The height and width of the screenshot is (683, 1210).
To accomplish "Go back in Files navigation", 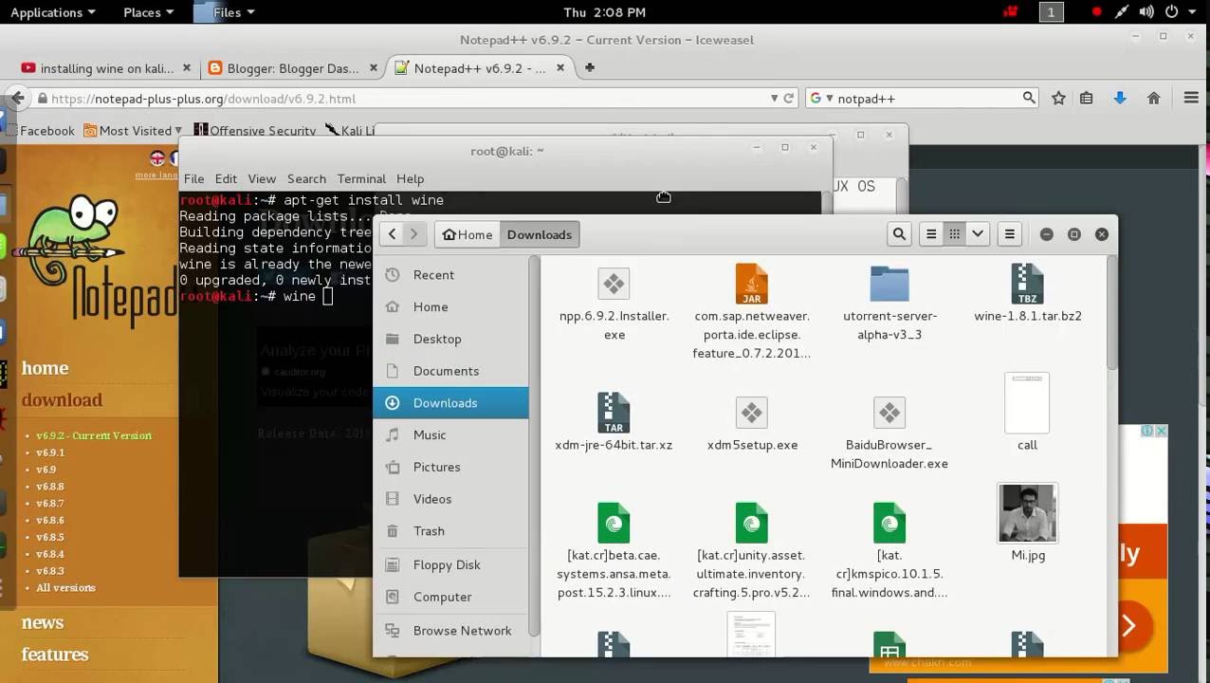I will point(392,234).
